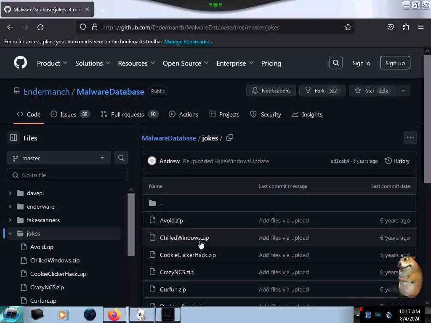The width and height of the screenshot is (431, 323).
Task: Open the Open Source dropdown menu
Action: click(186, 63)
